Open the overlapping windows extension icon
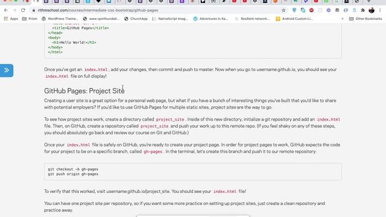 click(x=303, y=10)
